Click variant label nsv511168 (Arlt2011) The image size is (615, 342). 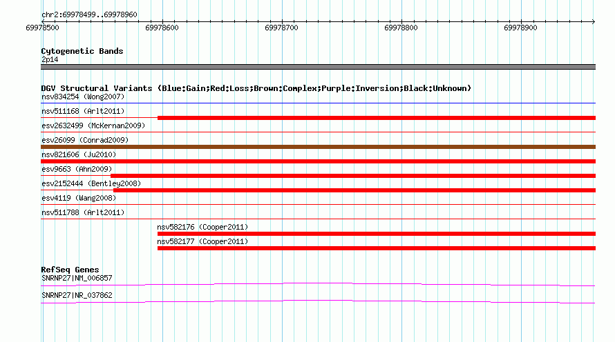pos(83,111)
